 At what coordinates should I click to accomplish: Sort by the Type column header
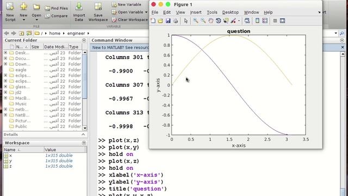tap(75, 47)
